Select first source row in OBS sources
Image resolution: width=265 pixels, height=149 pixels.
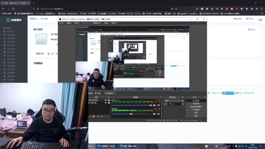(x=99, y=100)
